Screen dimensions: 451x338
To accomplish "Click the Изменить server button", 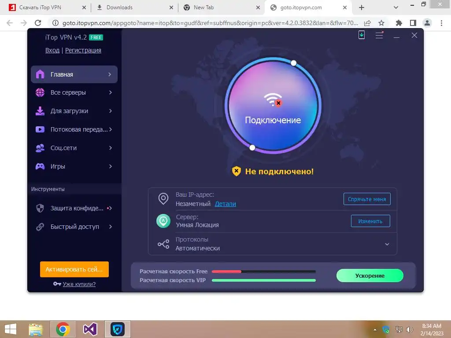I will (370, 221).
